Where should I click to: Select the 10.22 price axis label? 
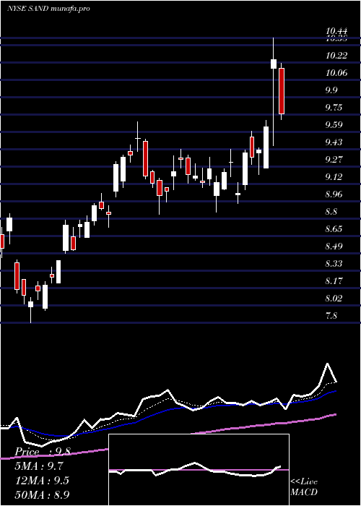point(336,56)
